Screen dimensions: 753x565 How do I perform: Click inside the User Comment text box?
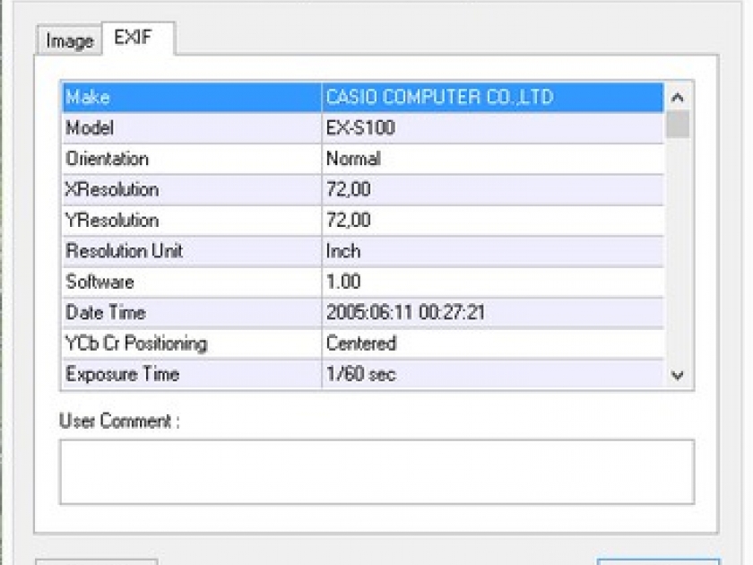[x=377, y=472]
